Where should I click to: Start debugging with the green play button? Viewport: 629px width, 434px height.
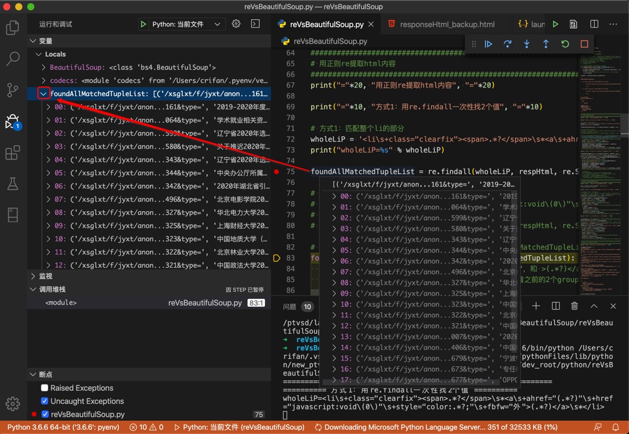143,24
